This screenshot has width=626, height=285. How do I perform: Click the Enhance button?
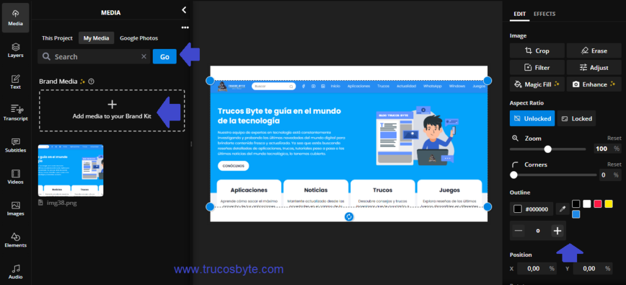point(594,84)
